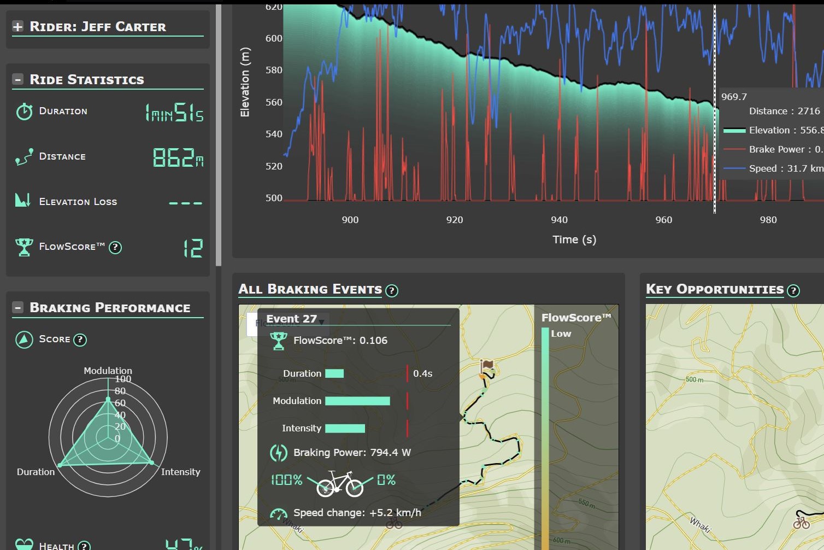The height and width of the screenshot is (550, 824).
Task: Click the Distance route icon
Action: point(24,157)
